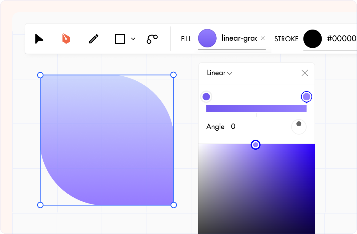The height and width of the screenshot is (234, 357).
Task: Open the fill color swatch
Action: coord(207,38)
